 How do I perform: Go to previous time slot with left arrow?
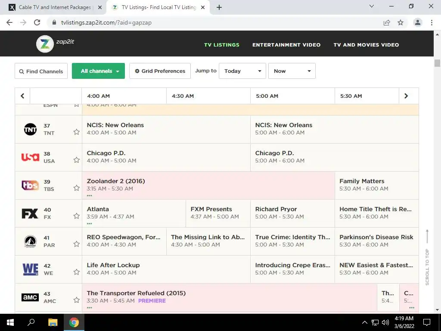coord(22,96)
